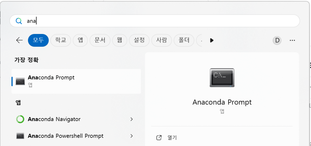Click the large Anaconda Prompt preview icon

click(222, 78)
